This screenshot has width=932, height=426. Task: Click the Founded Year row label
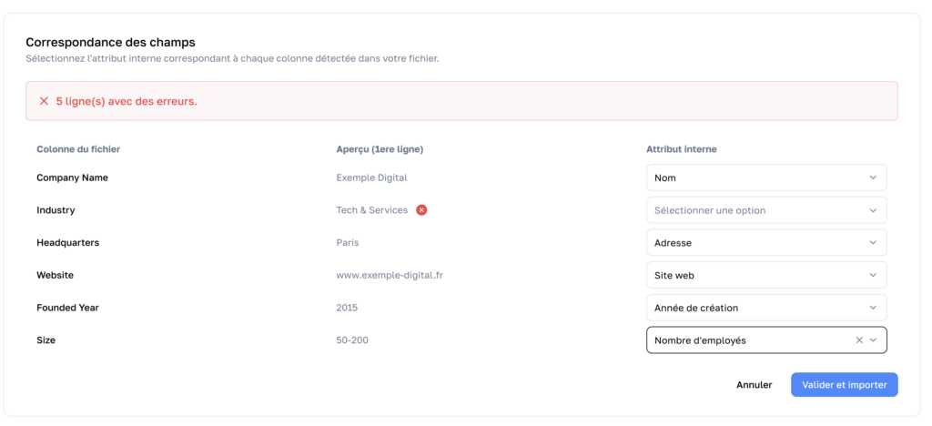67,308
